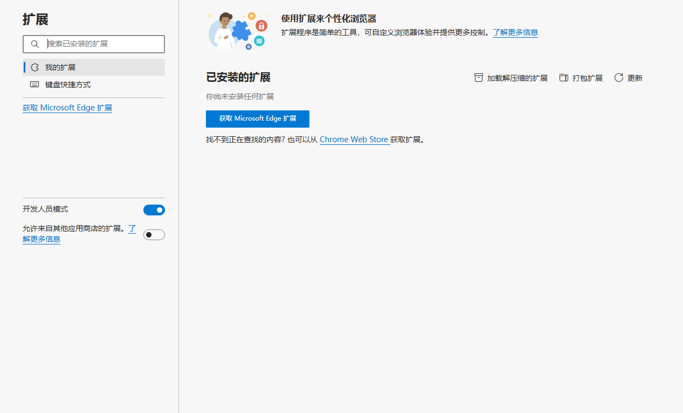Image resolution: width=683 pixels, height=413 pixels.
Task: Focus the 搜索已安装的扩展 search field
Action: (x=94, y=44)
